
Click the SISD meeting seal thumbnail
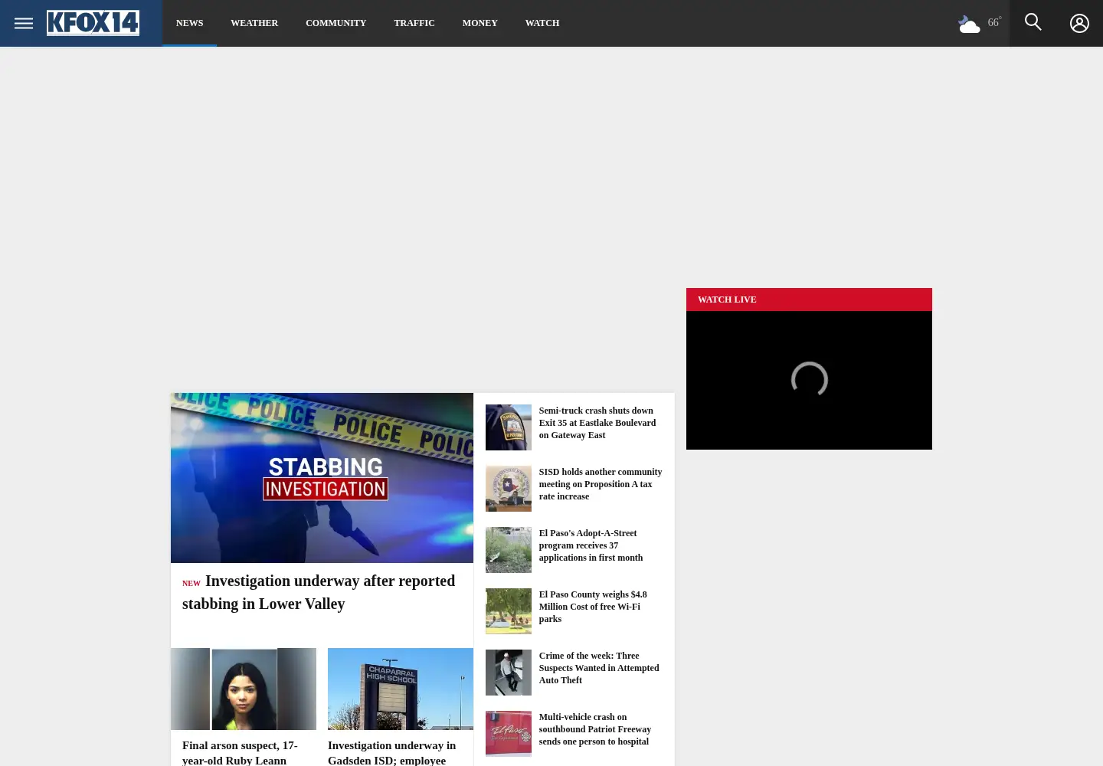coord(509,489)
